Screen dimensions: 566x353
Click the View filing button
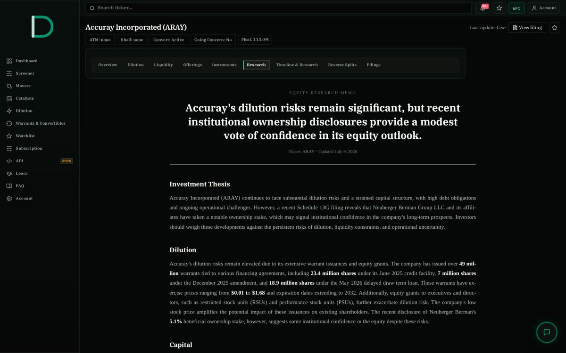pyautogui.click(x=527, y=27)
